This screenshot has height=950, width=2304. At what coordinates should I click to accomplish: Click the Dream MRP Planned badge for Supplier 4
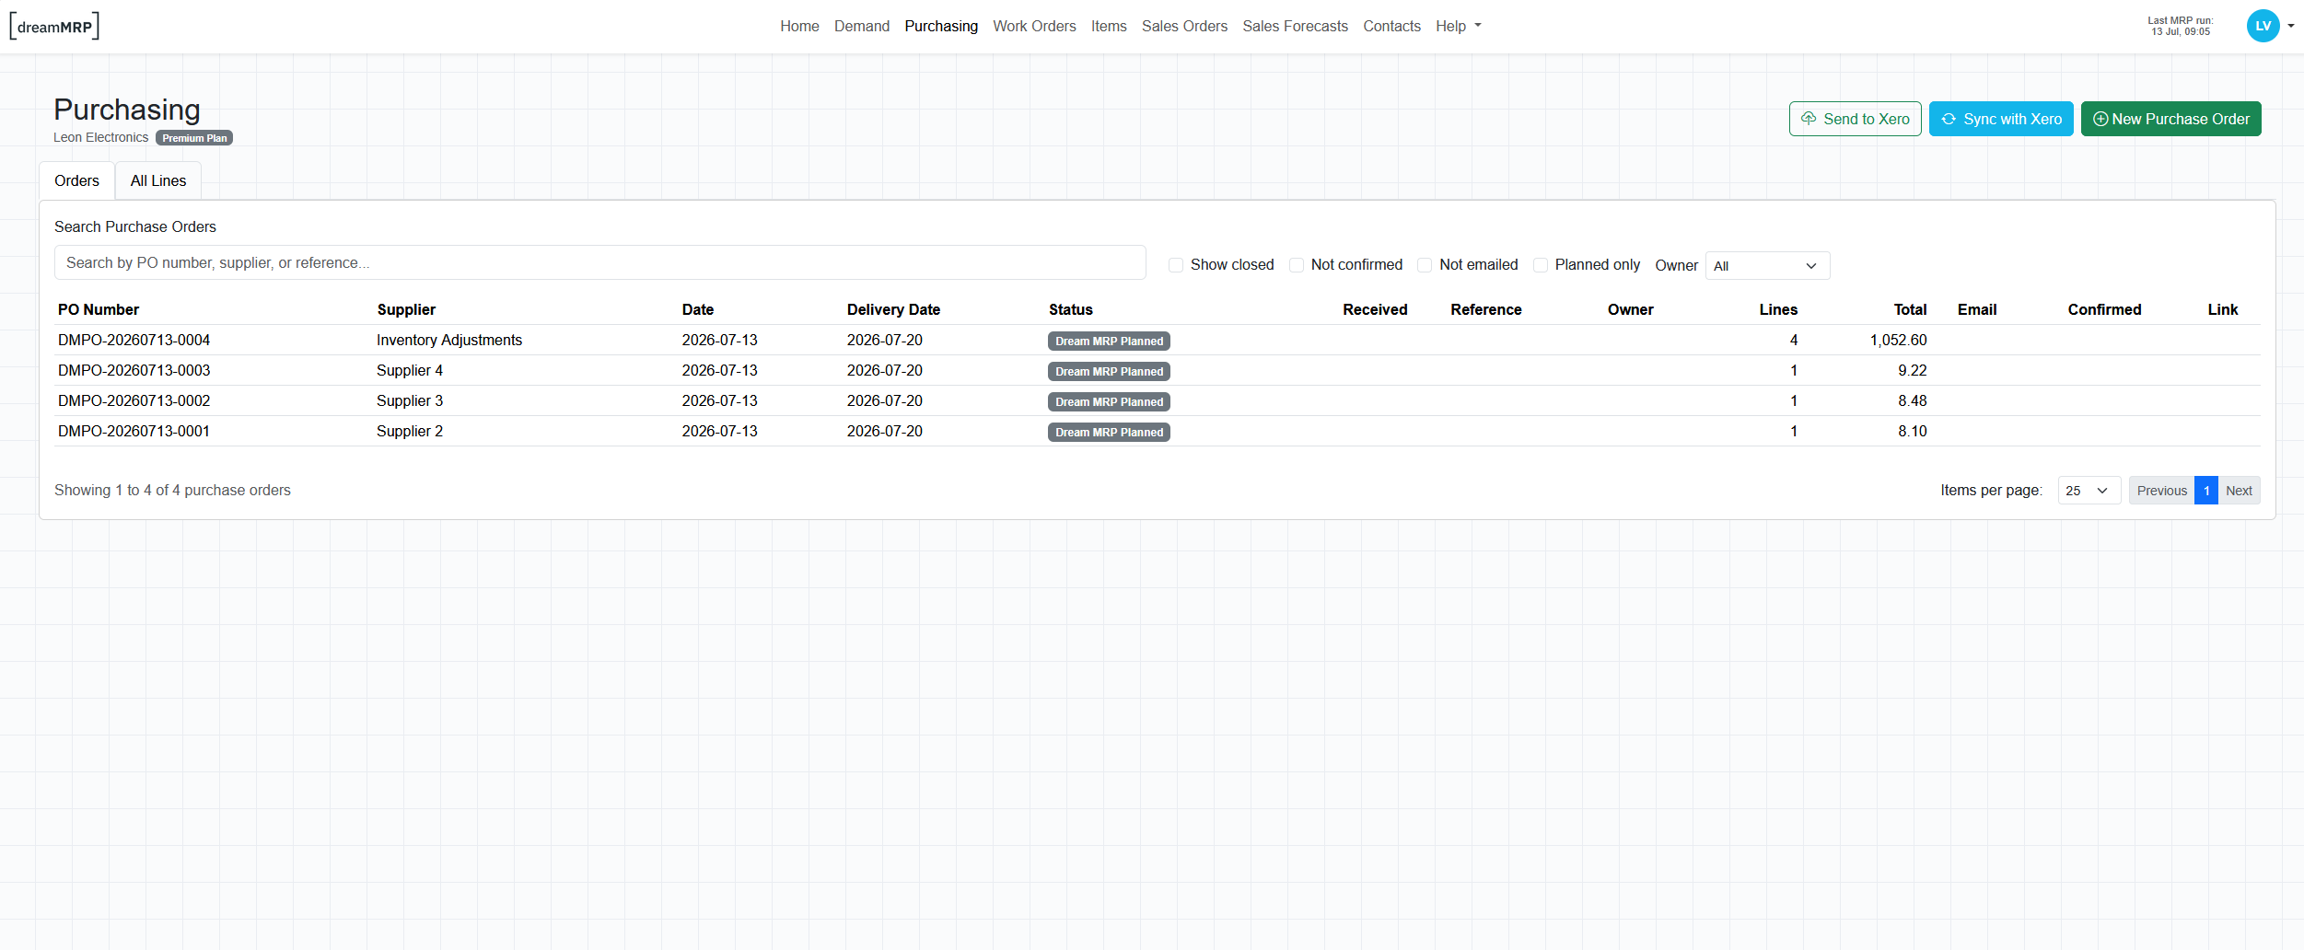pyautogui.click(x=1109, y=371)
